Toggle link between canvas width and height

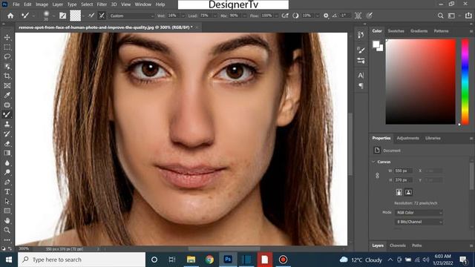click(x=378, y=176)
